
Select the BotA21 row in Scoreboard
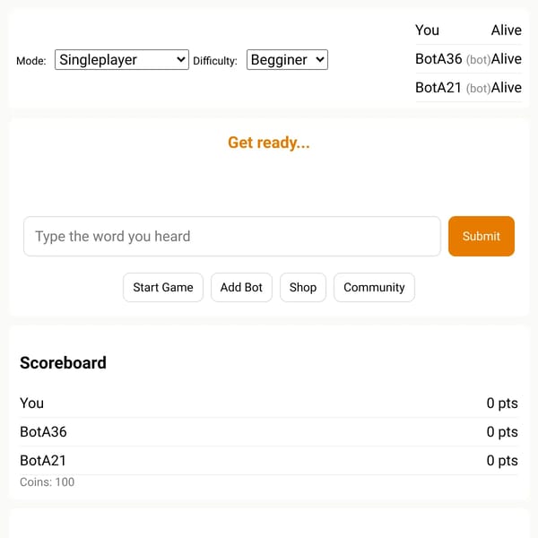pos(269,461)
